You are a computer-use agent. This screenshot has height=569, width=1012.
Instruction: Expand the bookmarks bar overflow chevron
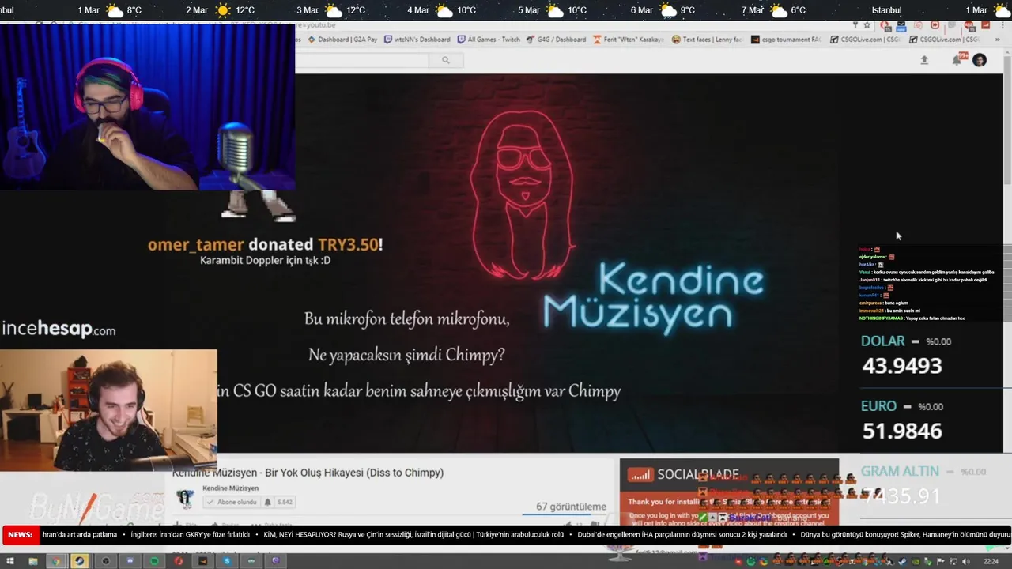pyautogui.click(x=999, y=39)
